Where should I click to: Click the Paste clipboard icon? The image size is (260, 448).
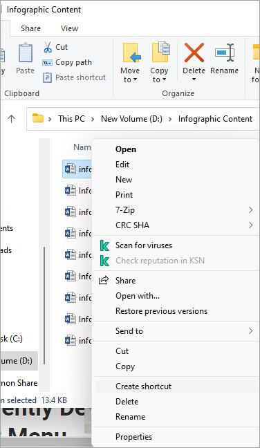point(26,53)
